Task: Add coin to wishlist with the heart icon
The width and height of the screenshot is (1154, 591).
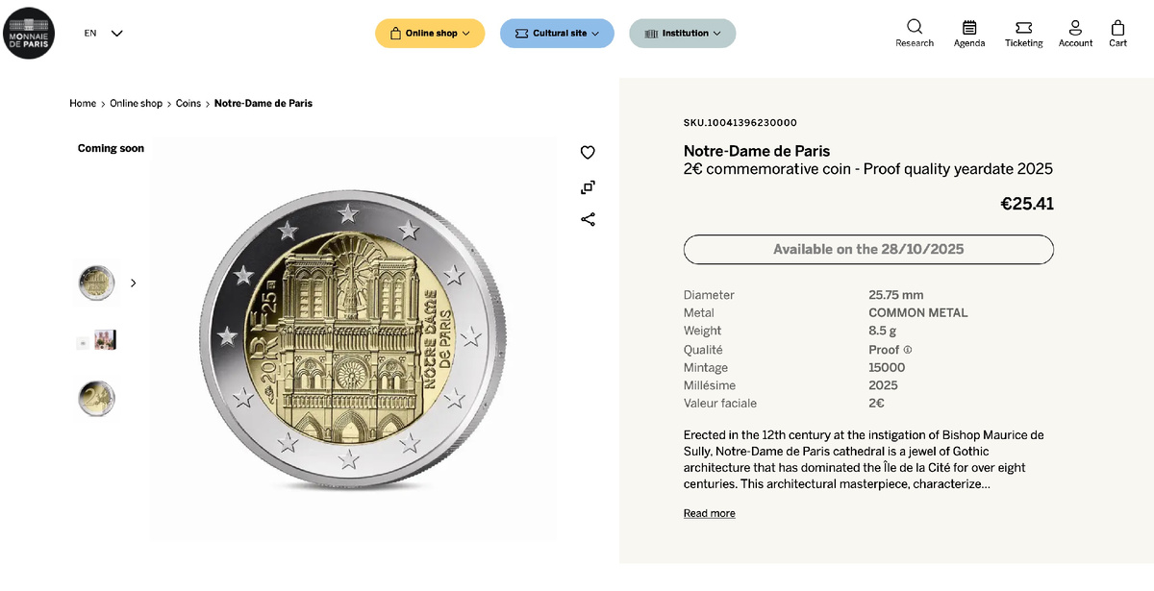Action: (588, 152)
